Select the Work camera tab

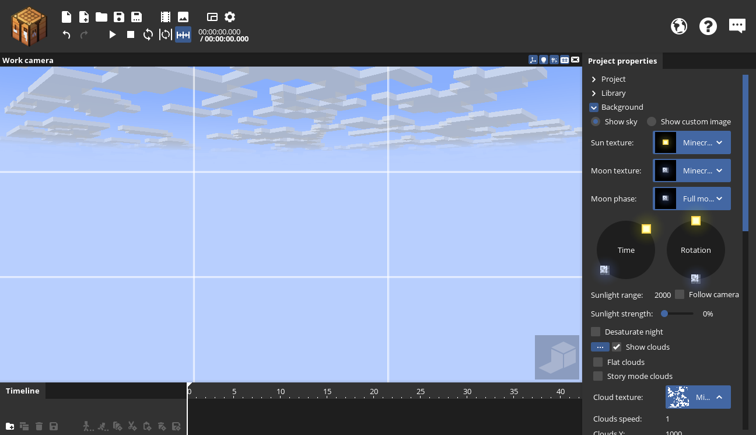[28, 60]
